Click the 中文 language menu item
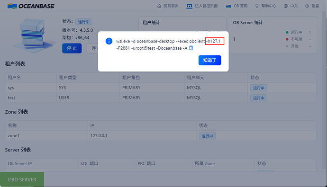This screenshot has width=327, height=187. (294, 6)
